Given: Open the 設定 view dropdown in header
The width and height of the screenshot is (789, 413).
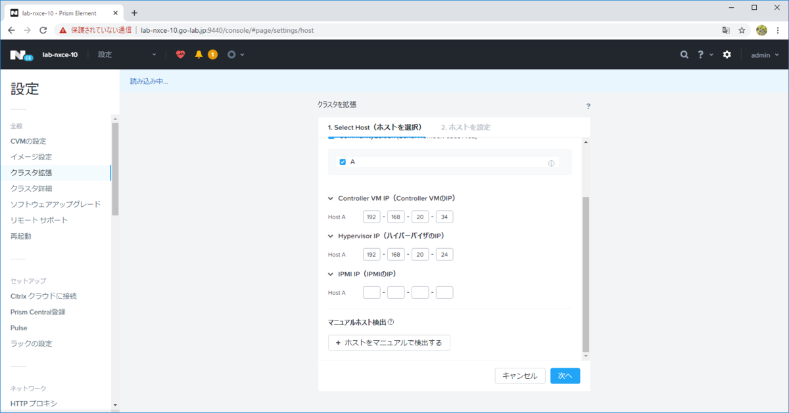Looking at the screenshot, I should pyautogui.click(x=128, y=54).
